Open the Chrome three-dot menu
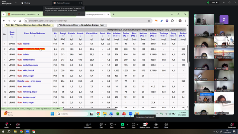The image size is (238, 134). 185,21
